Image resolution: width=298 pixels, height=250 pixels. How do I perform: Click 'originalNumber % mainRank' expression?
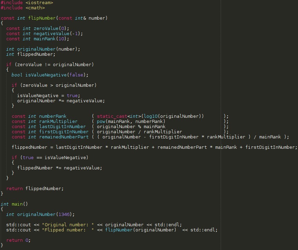click(131, 126)
